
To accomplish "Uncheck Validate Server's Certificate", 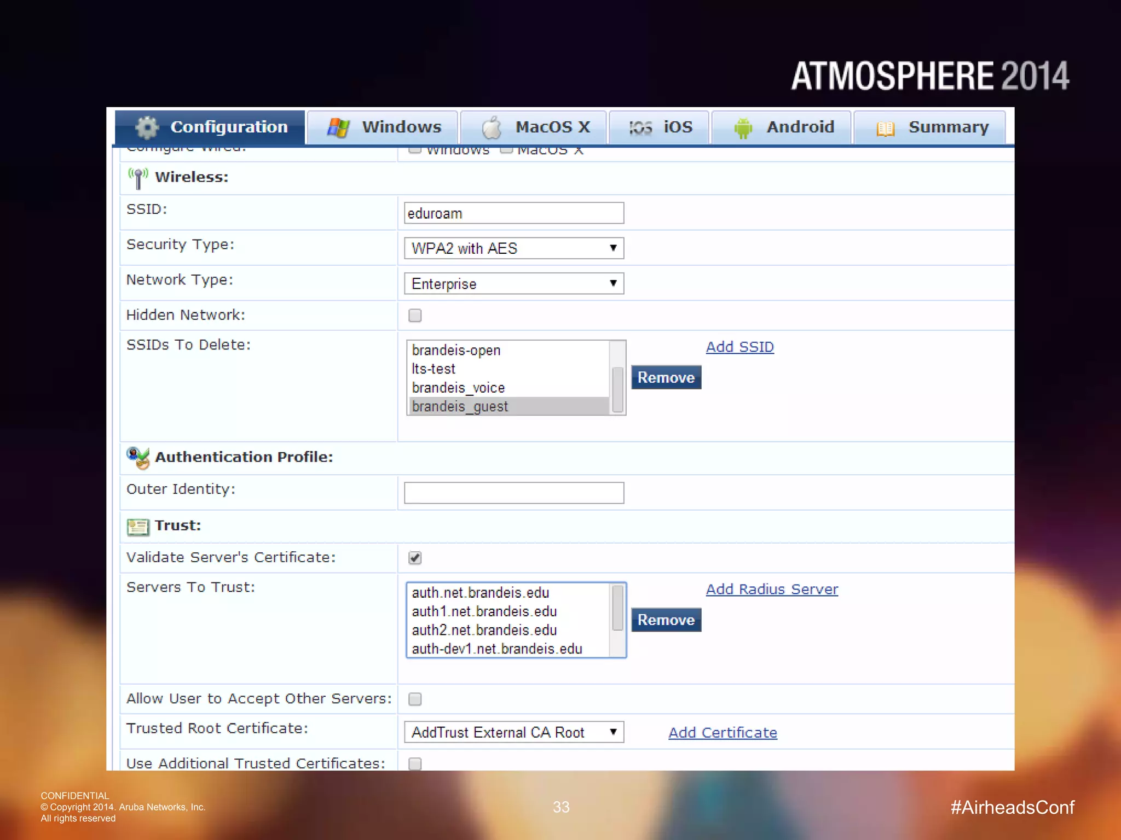I will 415,558.
